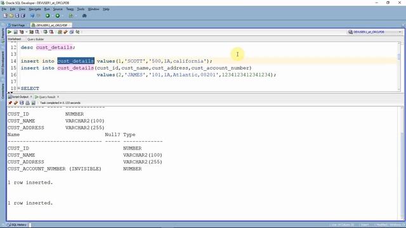Image resolution: width=406 pixels, height=228 pixels.
Task: Click the Rollback icon in the worksheet toolbar
Action: point(51,32)
